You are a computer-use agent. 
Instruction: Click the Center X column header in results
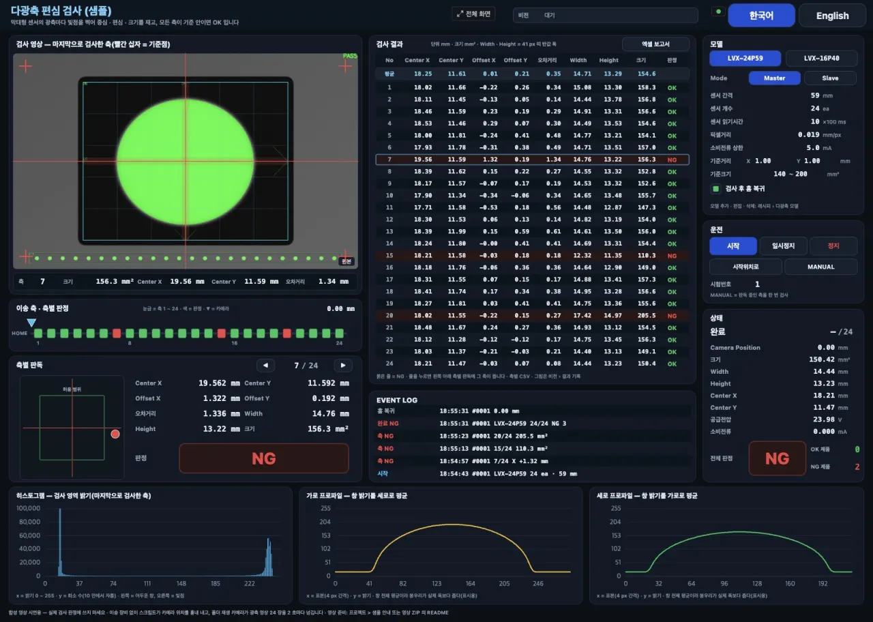click(417, 60)
